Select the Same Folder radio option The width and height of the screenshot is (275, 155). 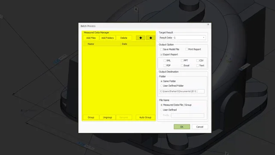coord(162,81)
